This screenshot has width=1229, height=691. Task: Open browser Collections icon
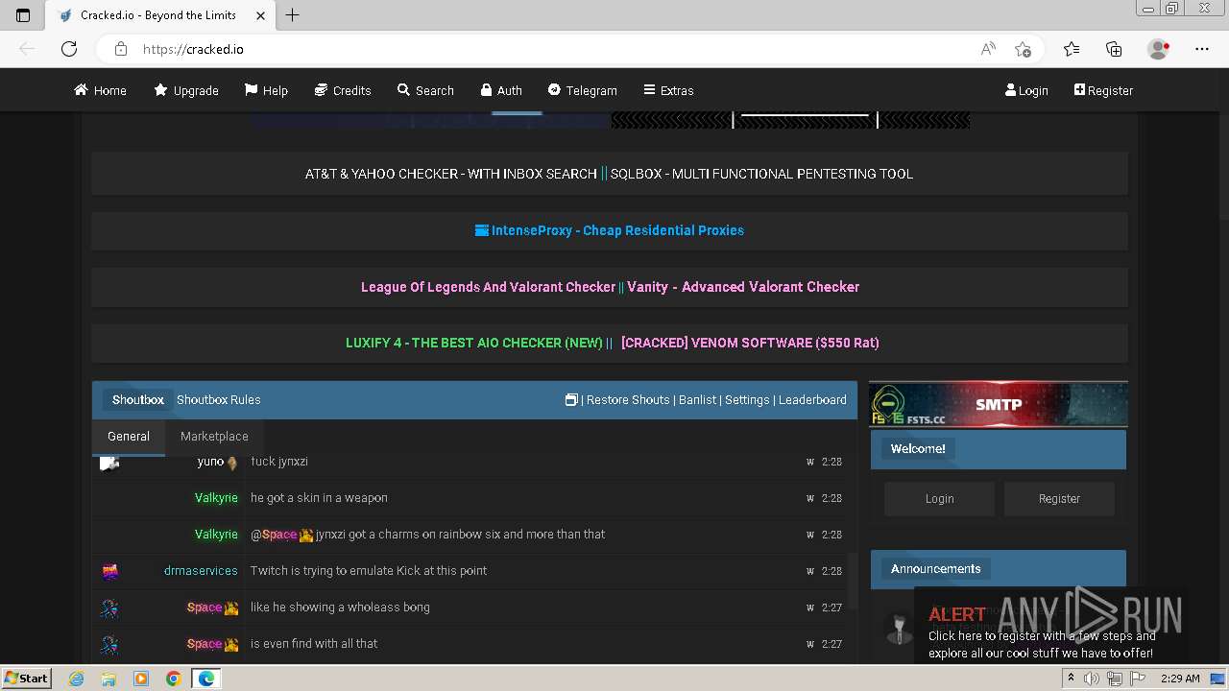point(1114,49)
